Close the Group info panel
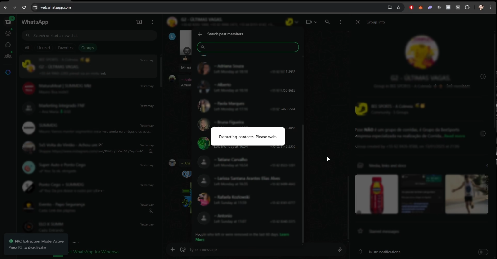 [x=358, y=22]
